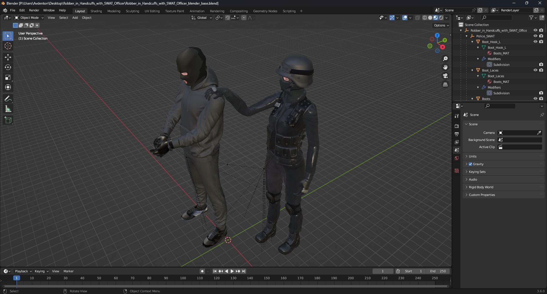The height and width of the screenshot is (294, 547).
Task: Hide Boot_Hook_L object in viewport
Action: pos(535,42)
